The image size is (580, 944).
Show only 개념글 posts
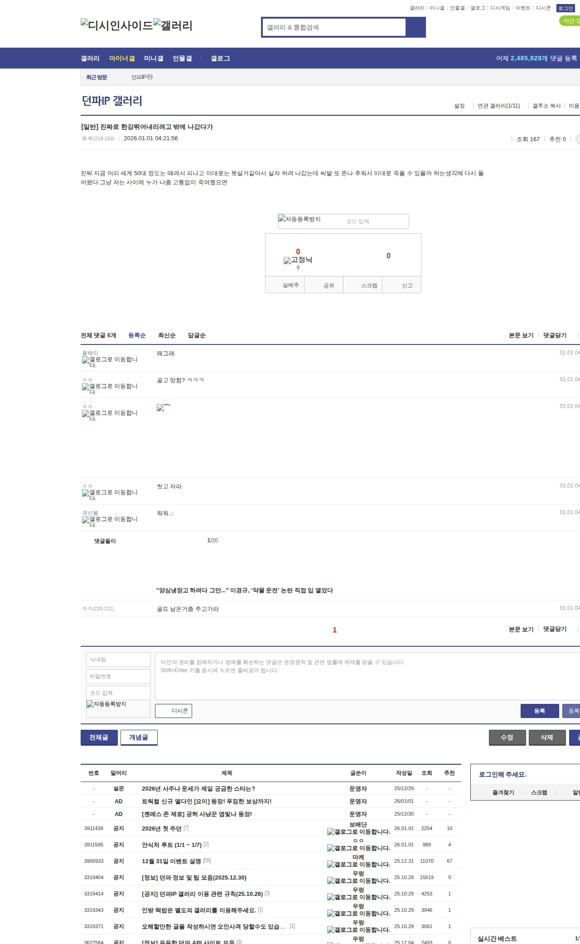click(x=139, y=737)
